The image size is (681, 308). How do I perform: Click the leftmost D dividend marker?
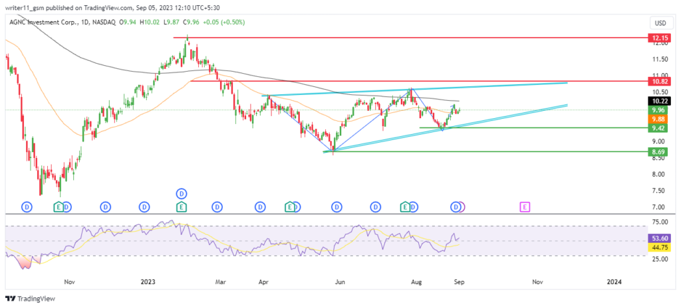(27, 208)
